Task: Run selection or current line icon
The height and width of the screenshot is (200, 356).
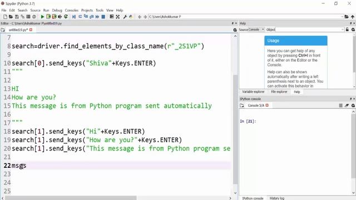Action: point(60,17)
